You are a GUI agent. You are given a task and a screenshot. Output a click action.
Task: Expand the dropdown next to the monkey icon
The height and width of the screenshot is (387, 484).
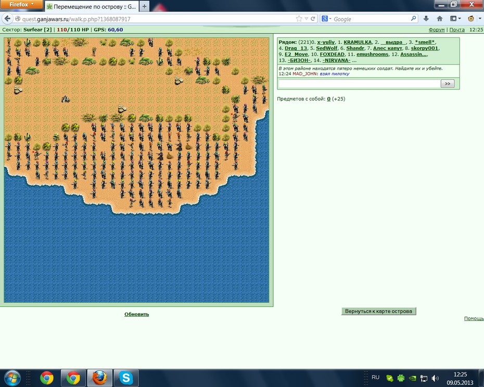pos(480,19)
